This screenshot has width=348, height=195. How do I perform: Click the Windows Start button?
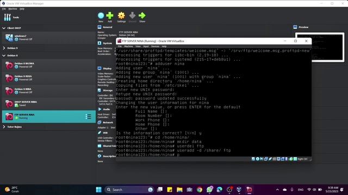pyautogui.click(x=99, y=190)
